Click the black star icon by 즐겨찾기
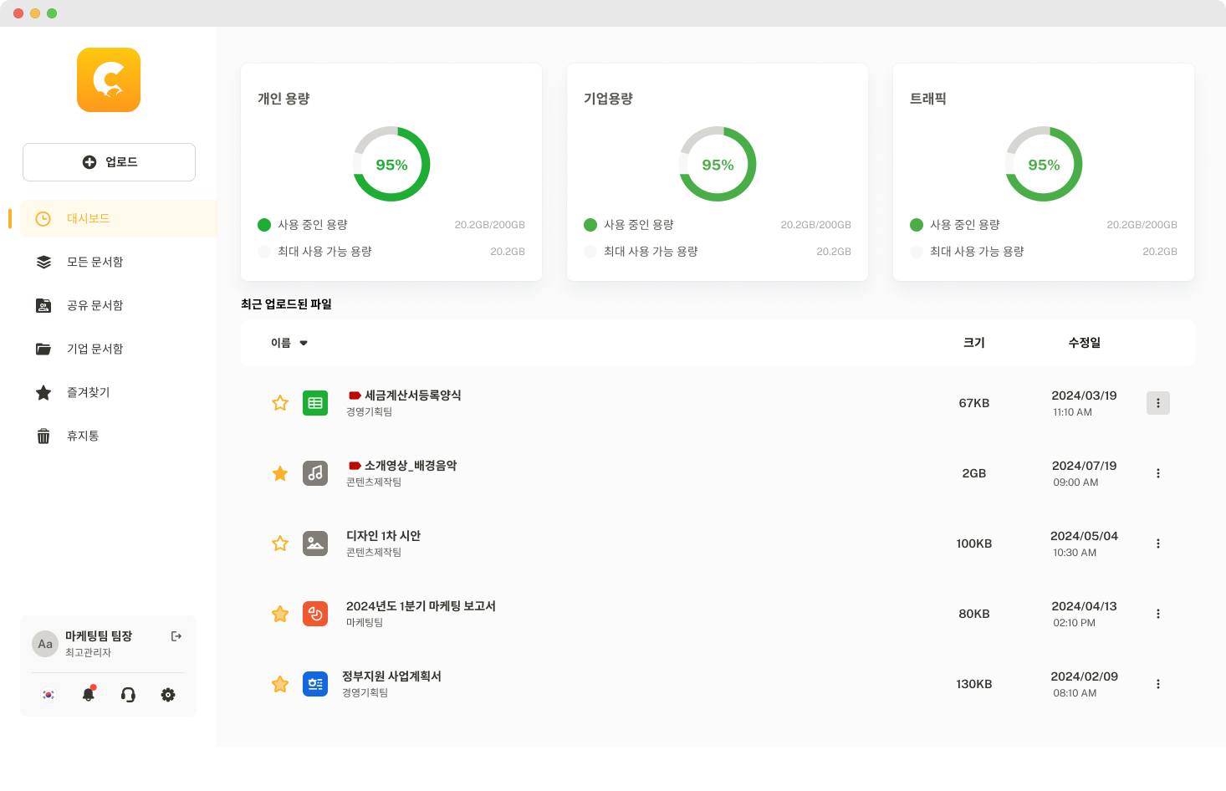The height and width of the screenshot is (791, 1226). tap(43, 392)
